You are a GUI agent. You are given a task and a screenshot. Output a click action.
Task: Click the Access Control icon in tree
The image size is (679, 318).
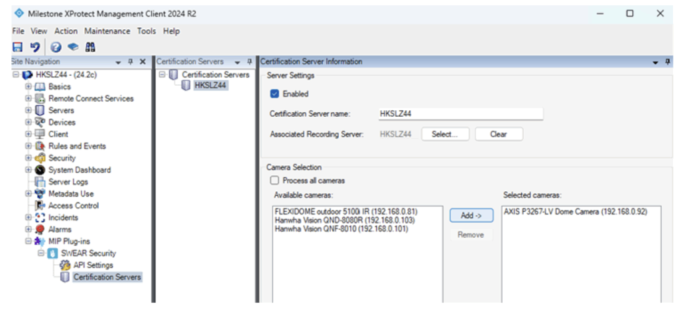point(40,206)
